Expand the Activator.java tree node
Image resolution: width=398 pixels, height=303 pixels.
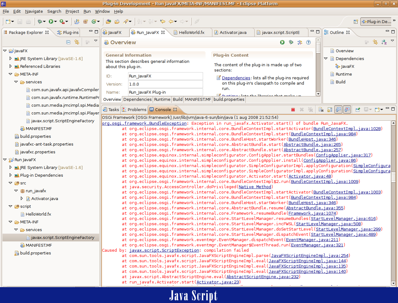tap(22, 198)
